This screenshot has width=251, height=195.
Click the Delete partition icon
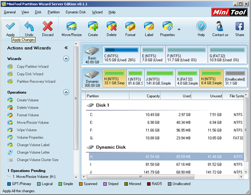pyautogui.click(x=111, y=29)
